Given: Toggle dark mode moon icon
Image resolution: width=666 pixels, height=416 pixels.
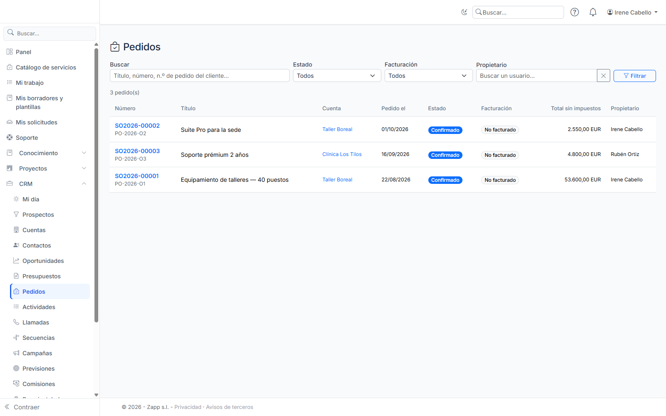Looking at the screenshot, I should point(464,12).
